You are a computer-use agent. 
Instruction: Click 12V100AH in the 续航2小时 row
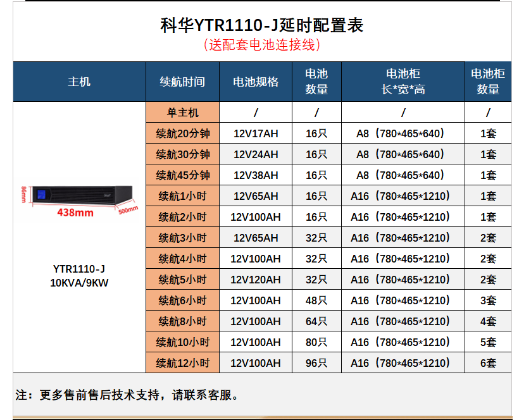256,217
